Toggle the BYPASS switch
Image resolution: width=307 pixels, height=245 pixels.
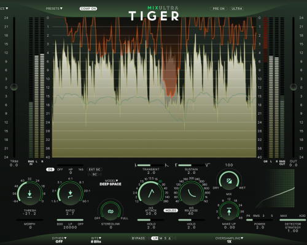click(x=138, y=238)
